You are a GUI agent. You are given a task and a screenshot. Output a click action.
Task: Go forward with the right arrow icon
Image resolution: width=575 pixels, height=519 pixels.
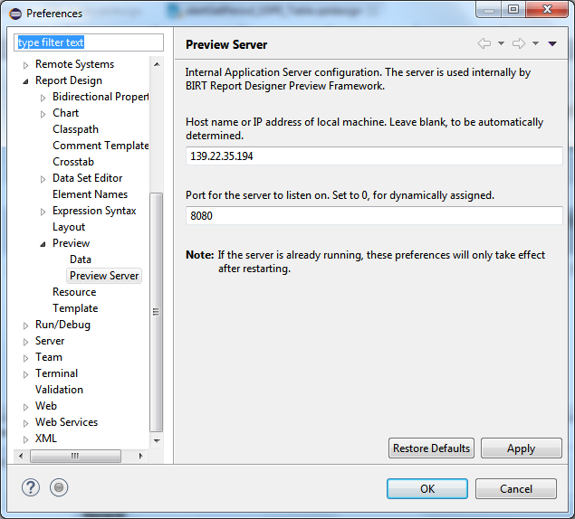tap(519, 43)
